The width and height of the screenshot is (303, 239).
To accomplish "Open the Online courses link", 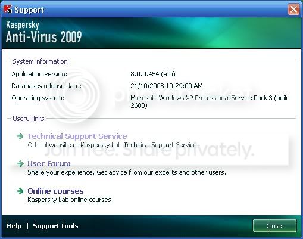I will pyautogui.click(x=55, y=191).
